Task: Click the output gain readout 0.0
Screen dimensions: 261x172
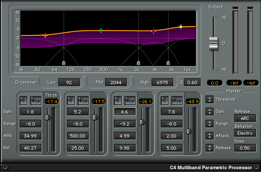Action: [x=215, y=83]
